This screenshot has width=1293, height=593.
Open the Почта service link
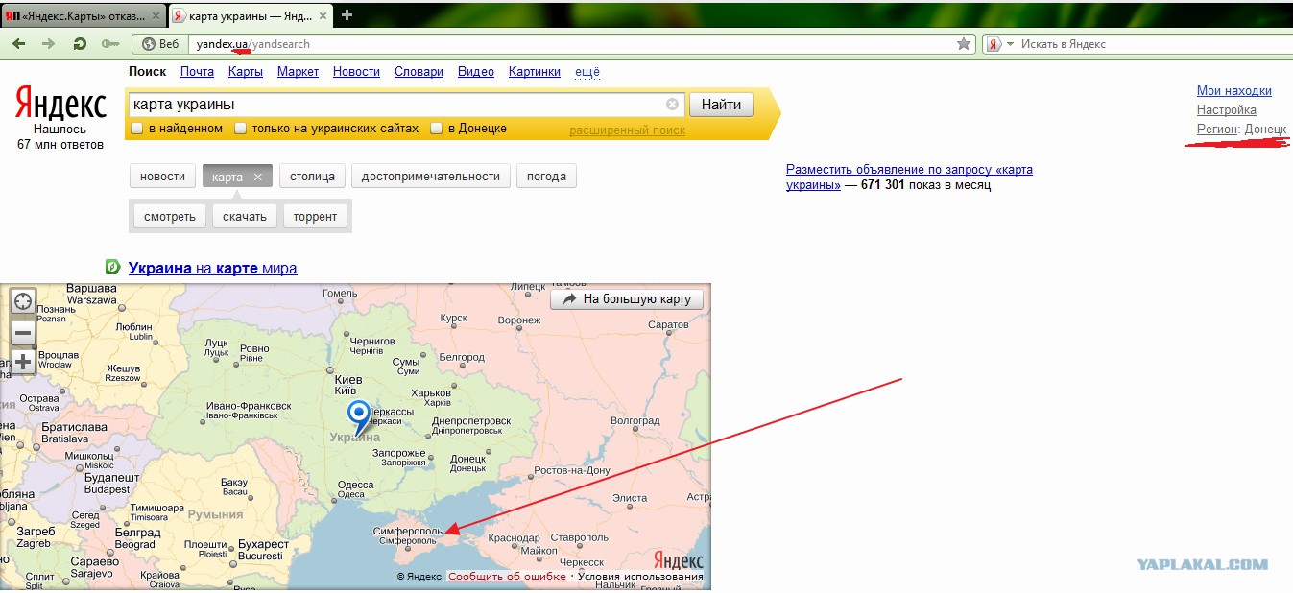tap(197, 72)
